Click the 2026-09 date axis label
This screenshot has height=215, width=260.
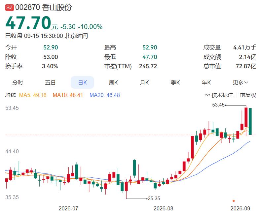[x=240, y=208]
